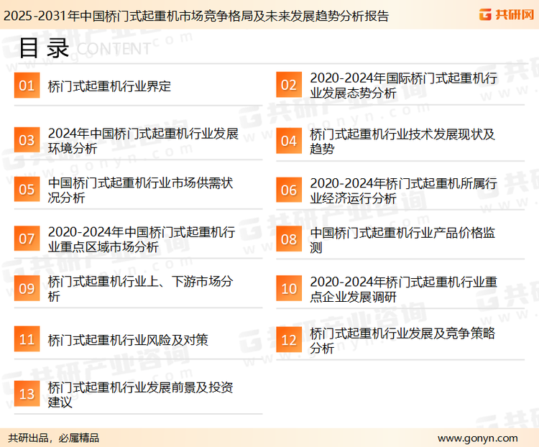Select the 12 chapter number badge

tap(288, 339)
